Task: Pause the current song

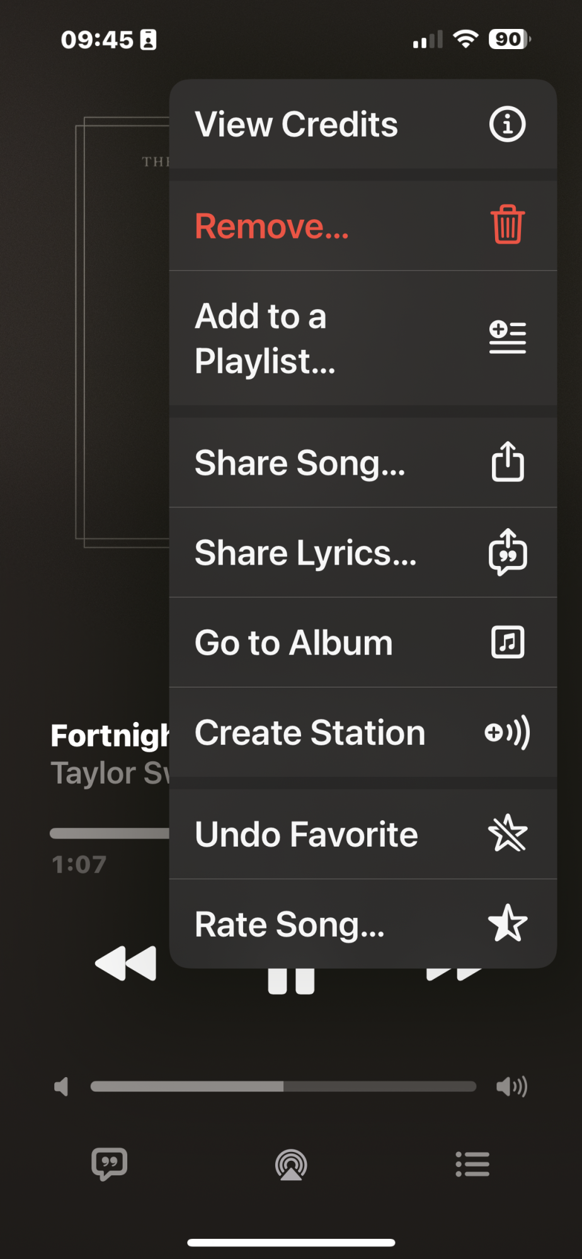Action: [291, 983]
